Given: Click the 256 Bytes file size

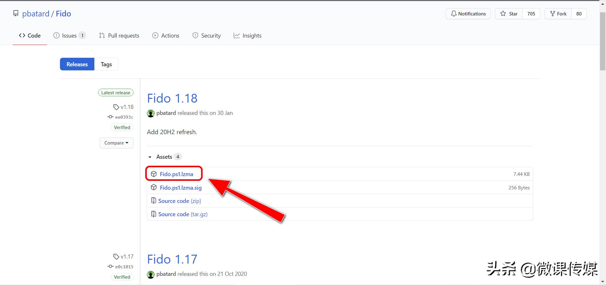Looking at the screenshot, I should [x=519, y=188].
